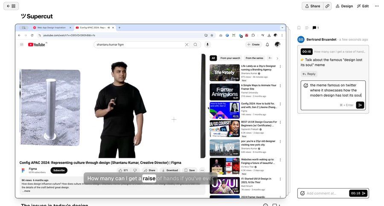The height and width of the screenshot is (206, 384).
Task: Open the Edit mode
Action: pos(363,6)
